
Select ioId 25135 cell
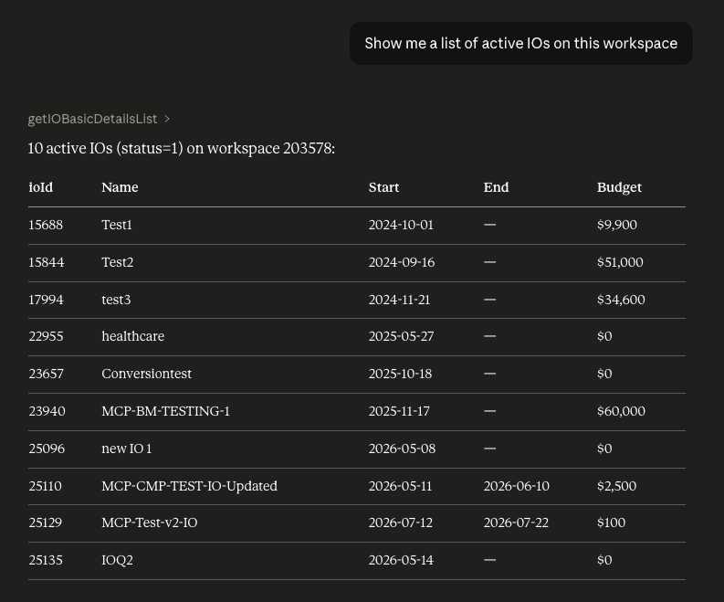(46, 559)
